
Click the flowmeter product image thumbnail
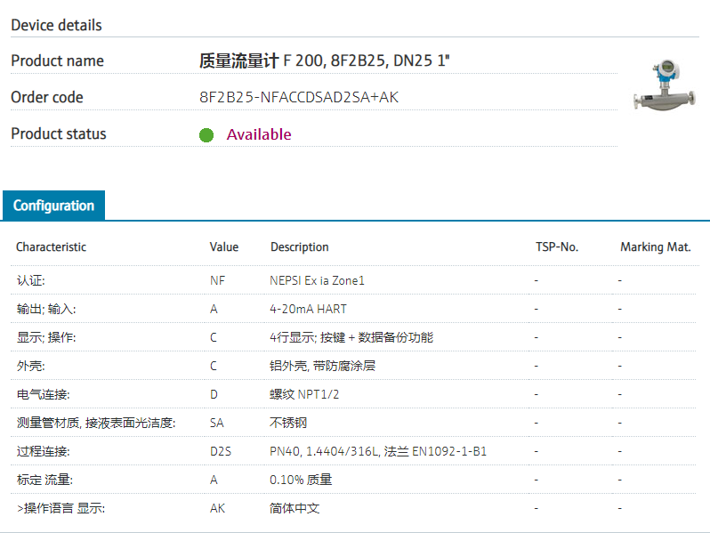click(665, 87)
